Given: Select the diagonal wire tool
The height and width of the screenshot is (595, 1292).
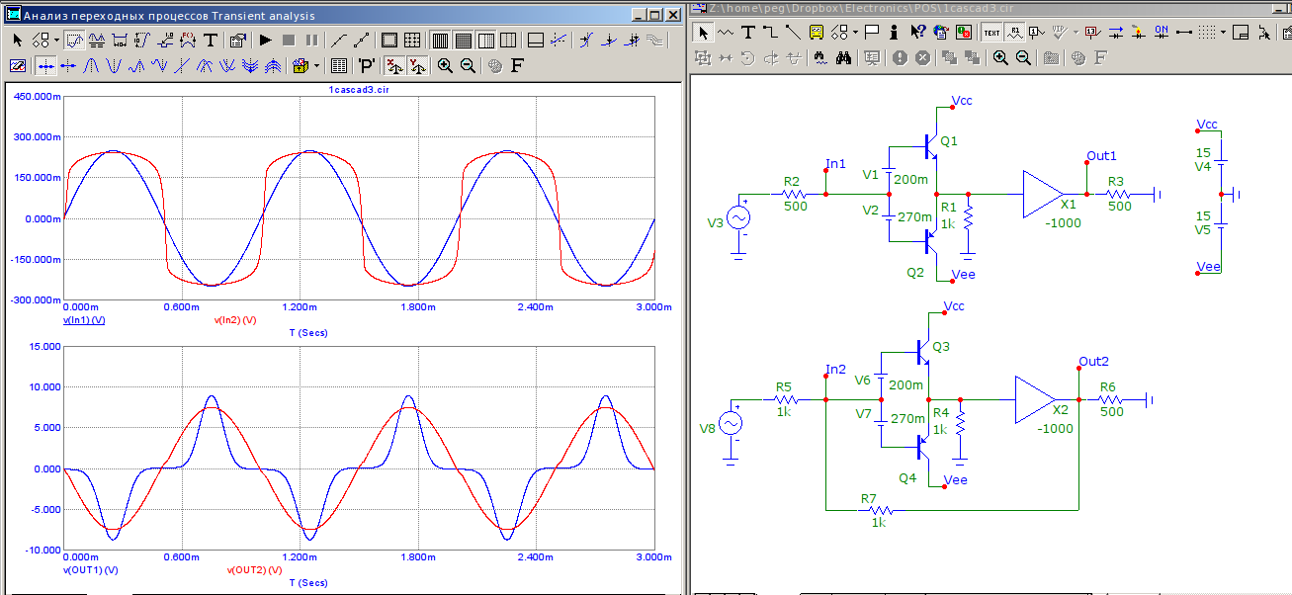Looking at the screenshot, I should [x=793, y=33].
